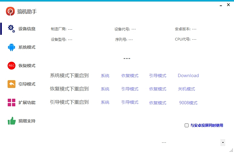Click the 搞机助手 title text
The width and height of the screenshot is (234, 153).
tap(27, 11)
